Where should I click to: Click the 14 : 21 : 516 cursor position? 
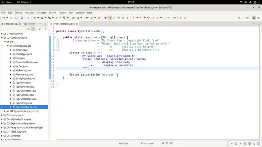pos(167,143)
